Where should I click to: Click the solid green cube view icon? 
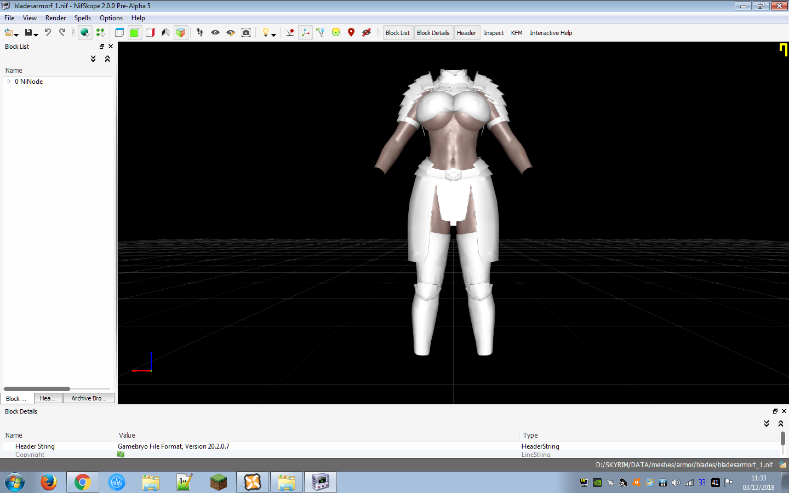click(x=134, y=33)
